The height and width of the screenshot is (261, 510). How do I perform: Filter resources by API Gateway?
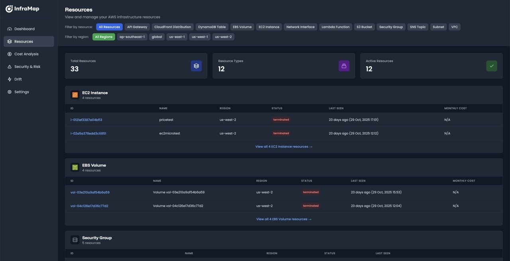137,27
